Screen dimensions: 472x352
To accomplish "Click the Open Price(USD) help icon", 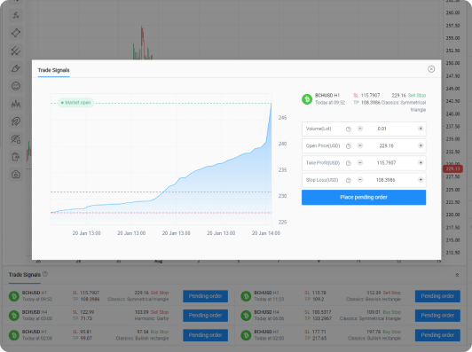I will click(349, 146).
